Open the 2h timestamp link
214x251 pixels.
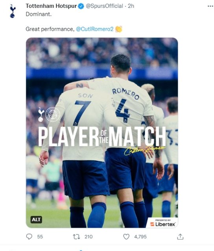point(131,6)
